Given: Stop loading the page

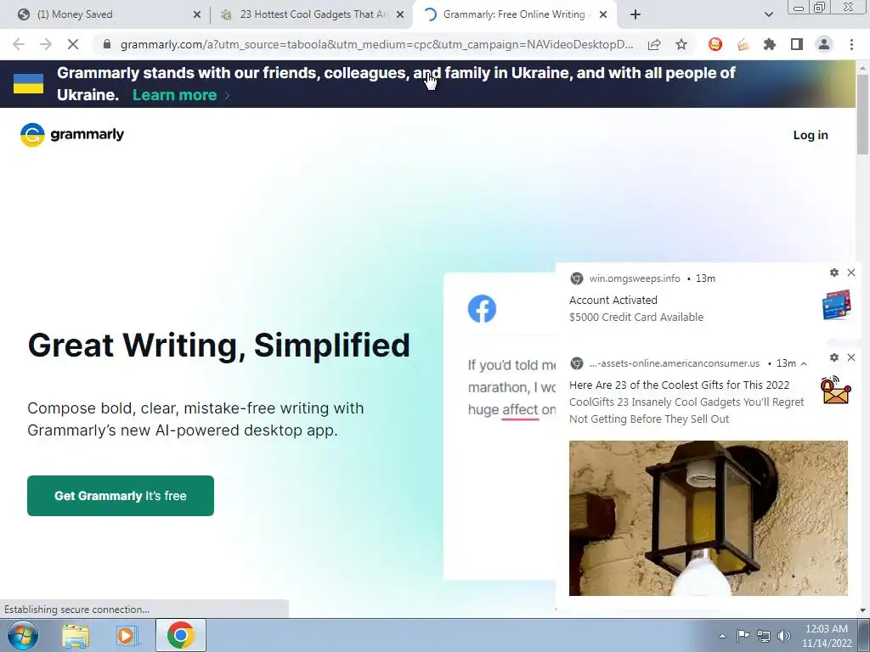Looking at the screenshot, I should 73,44.
